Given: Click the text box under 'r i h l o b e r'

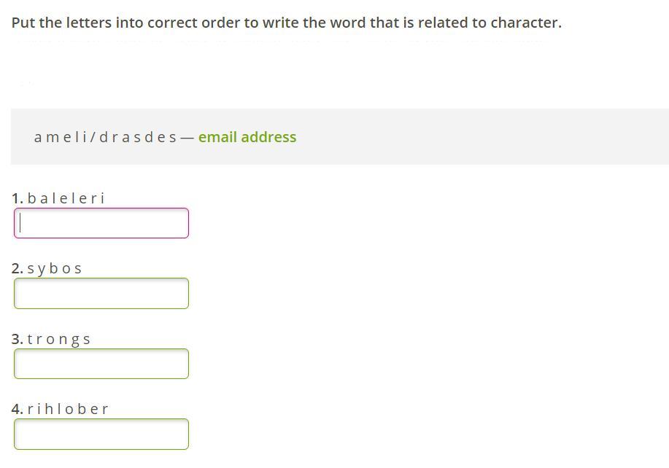Looking at the screenshot, I should pyautogui.click(x=101, y=434).
